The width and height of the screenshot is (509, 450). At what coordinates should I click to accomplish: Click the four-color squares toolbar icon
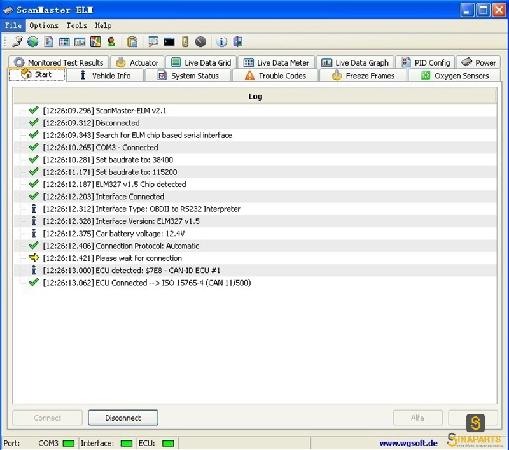click(x=95, y=41)
